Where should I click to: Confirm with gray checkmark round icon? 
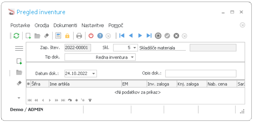167,36
